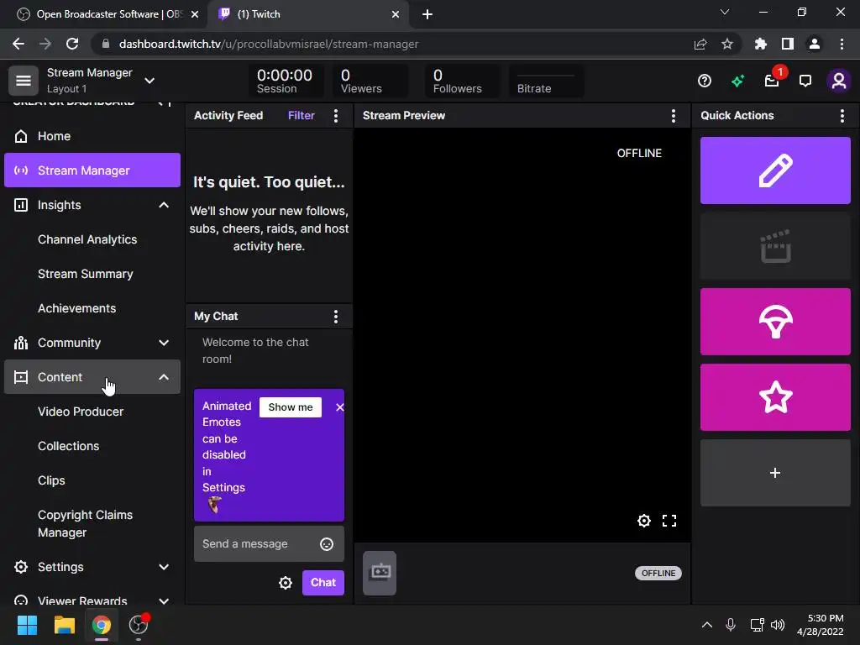Viewport: 860px width, 645px height.
Task: Open Quick Actions options menu
Action: (842, 116)
